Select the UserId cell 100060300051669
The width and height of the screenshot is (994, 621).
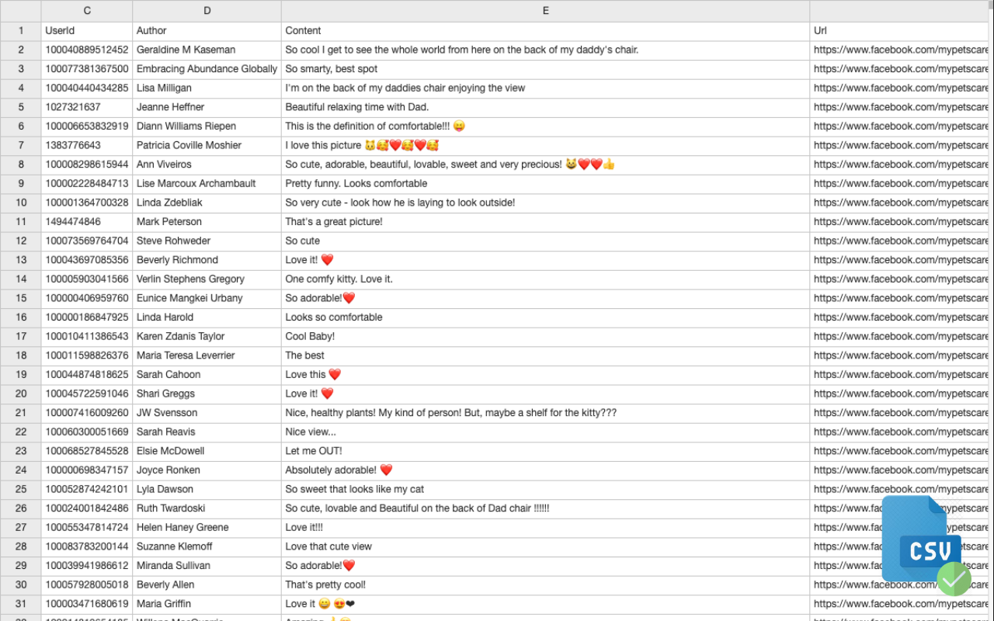coord(87,432)
